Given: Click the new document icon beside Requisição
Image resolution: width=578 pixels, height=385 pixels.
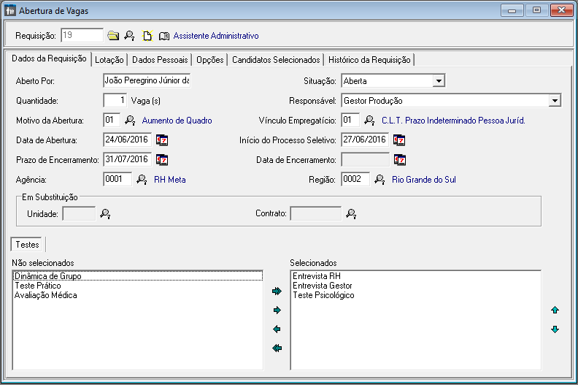Looking at the screenshot, I should coord(147,36).
